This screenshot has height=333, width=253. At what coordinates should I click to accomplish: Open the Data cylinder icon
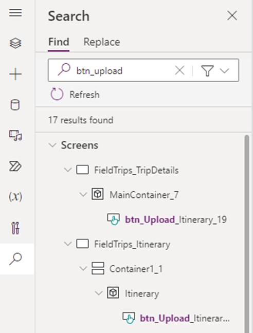coord(15,105)
